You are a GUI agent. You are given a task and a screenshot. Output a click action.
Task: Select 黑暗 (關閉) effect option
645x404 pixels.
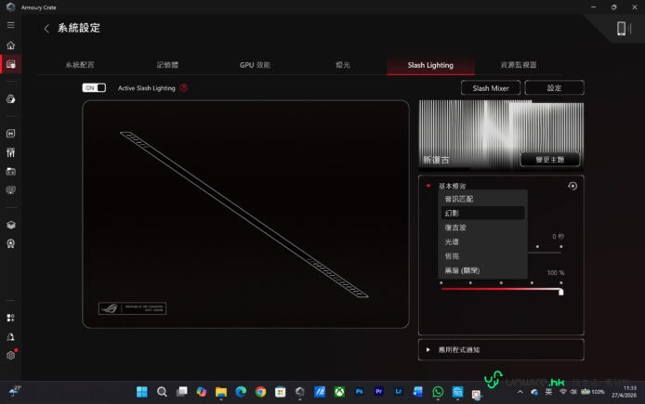[483, 270]
